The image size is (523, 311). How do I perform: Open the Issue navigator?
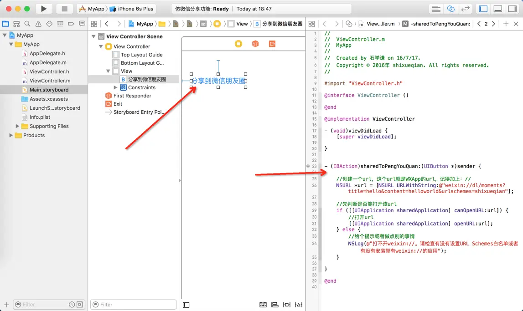click(38, 24)
